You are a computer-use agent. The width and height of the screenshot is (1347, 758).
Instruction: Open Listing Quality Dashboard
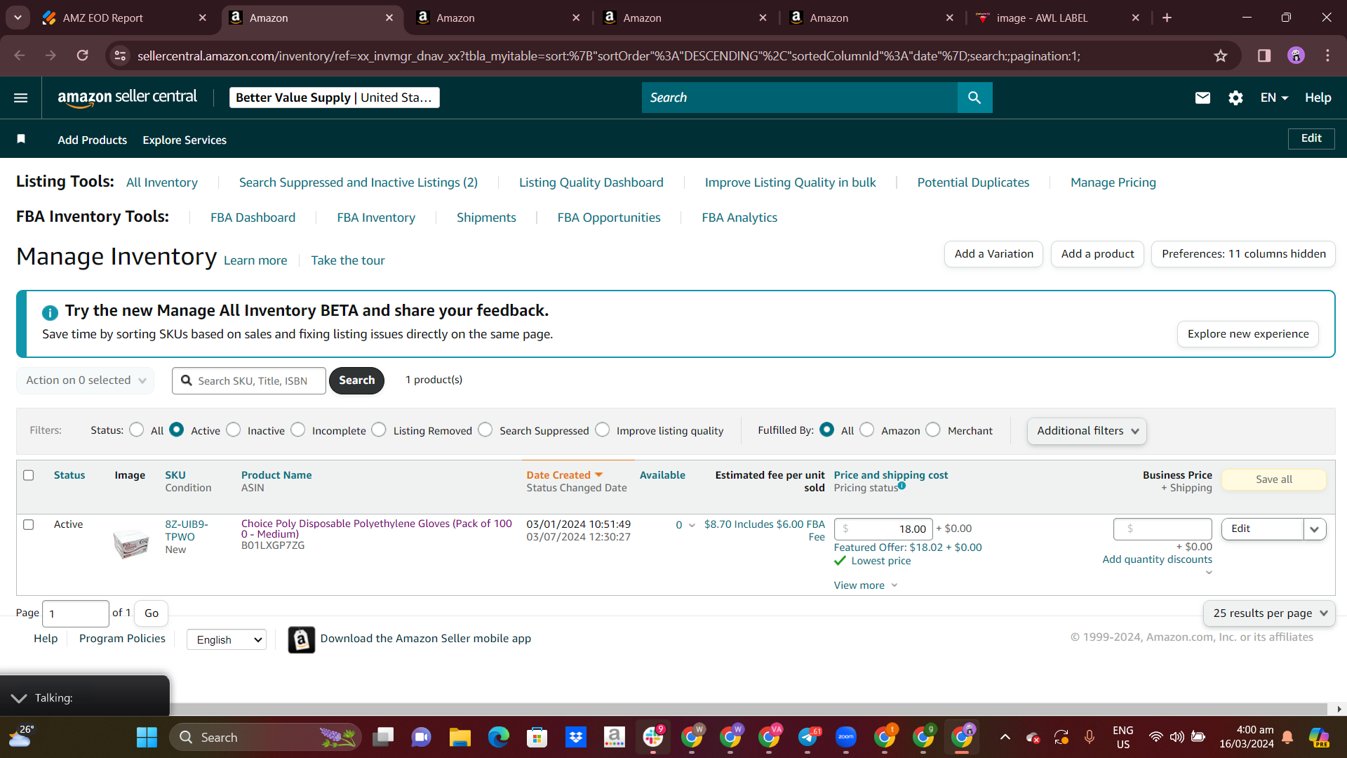click(x=591, y=182)
